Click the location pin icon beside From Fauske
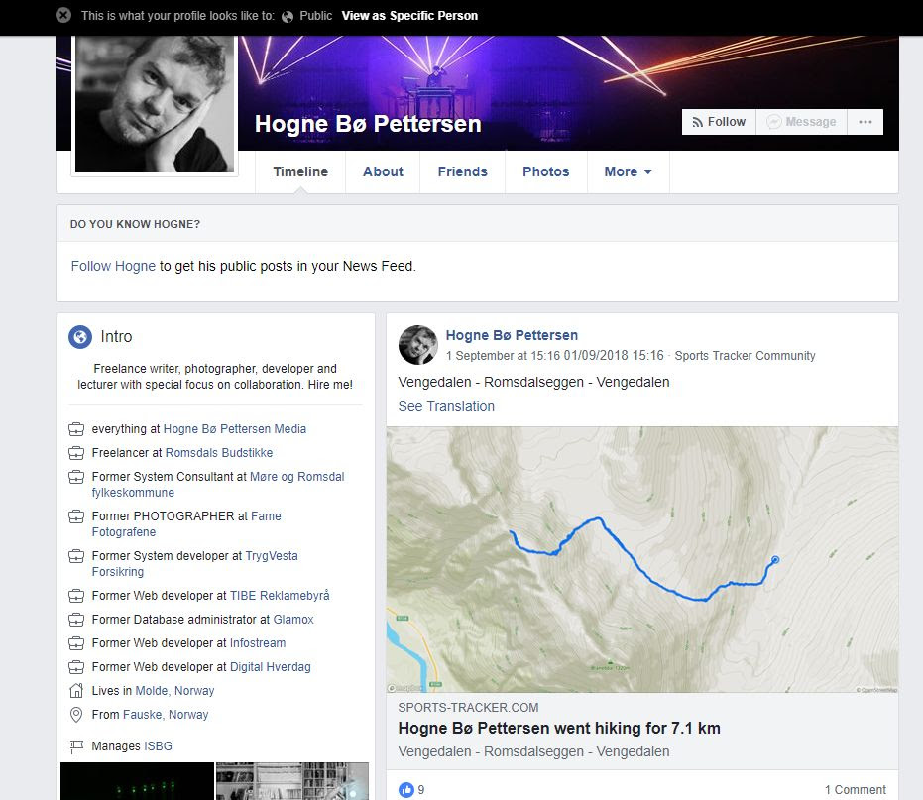 tap(76, 715)
